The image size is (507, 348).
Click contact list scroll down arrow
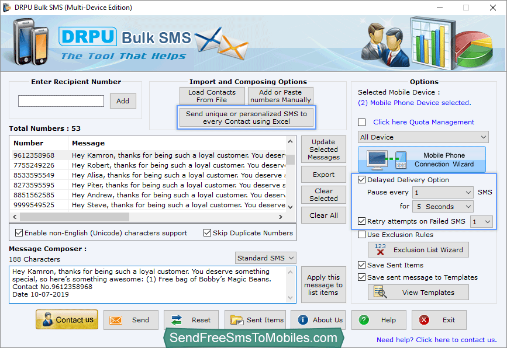[291, 207]
